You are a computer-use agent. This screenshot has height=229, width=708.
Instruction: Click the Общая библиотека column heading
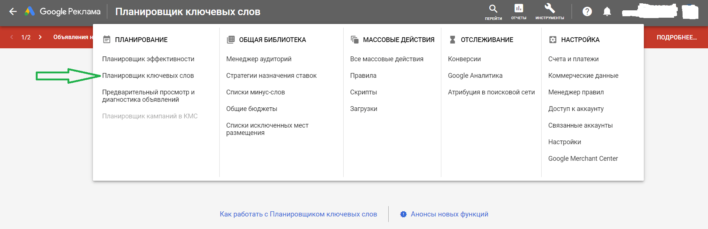(x=273, y=39)
